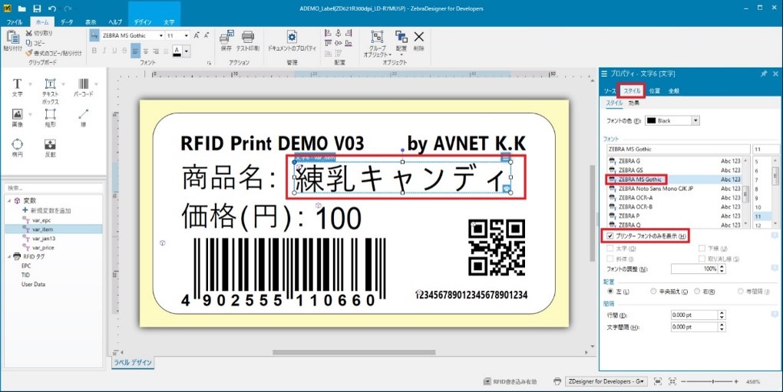The height and width of the screenshot is (392, 783).
Task: Pick the 楕円 ellipse tool
Action: click(x=17, y=146)
